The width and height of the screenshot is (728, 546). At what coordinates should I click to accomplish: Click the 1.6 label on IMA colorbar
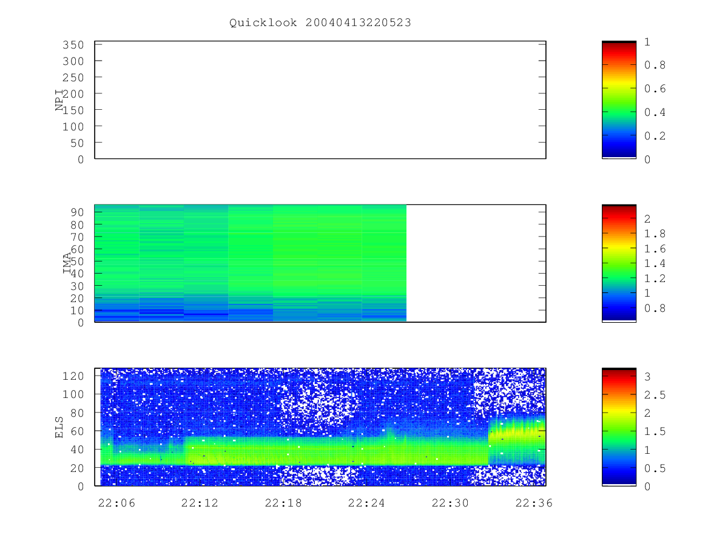click(x=654, y=249)
